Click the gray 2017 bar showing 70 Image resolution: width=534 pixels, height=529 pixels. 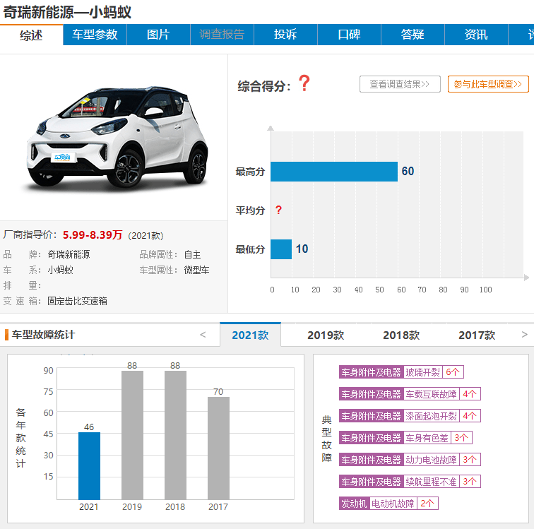click(219, 448)
